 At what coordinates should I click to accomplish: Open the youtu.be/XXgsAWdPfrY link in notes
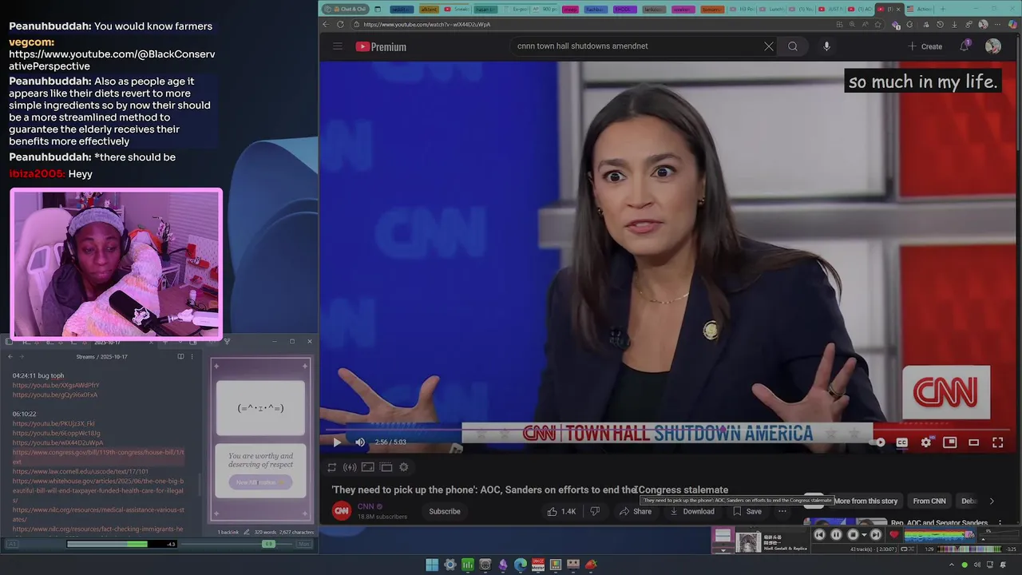point(56,385)
